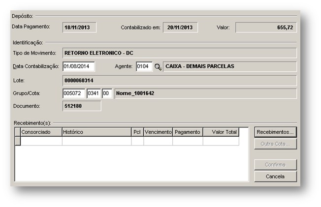Select the empty first row selector in the grid
The height and width of the screenshot is (207, 321).
pyautogui.click(x=18, y=141)
